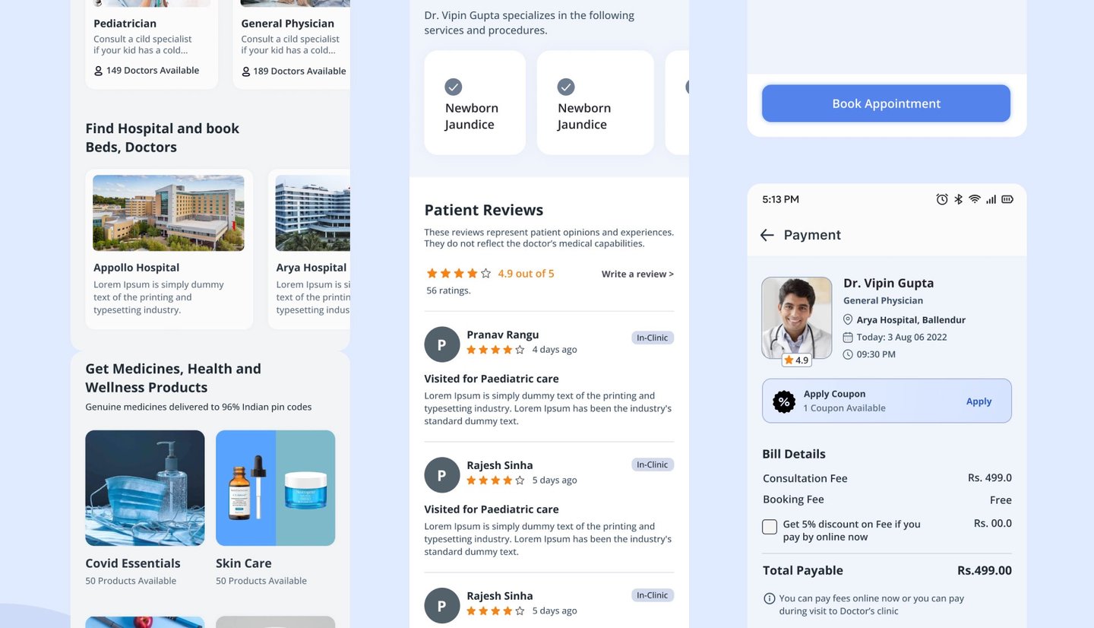Select the In-Clinic tag on Pranav Rangu's review
This screenshot has height=628, width=1094.
[x=653, y=338]
